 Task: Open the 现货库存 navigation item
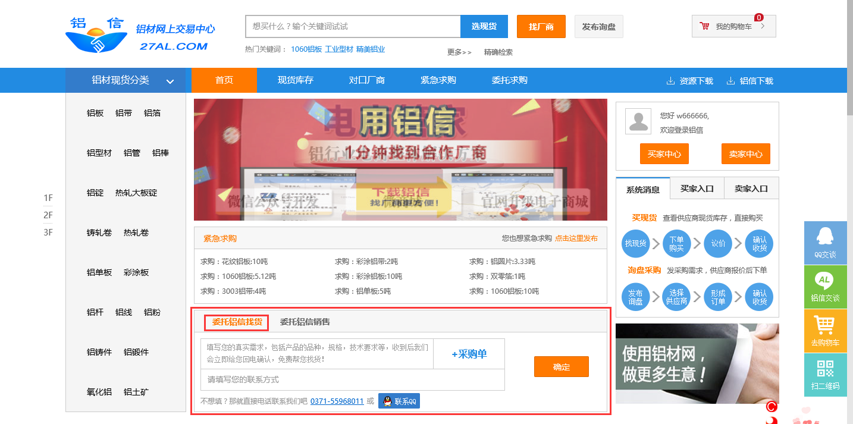point(296,80)
